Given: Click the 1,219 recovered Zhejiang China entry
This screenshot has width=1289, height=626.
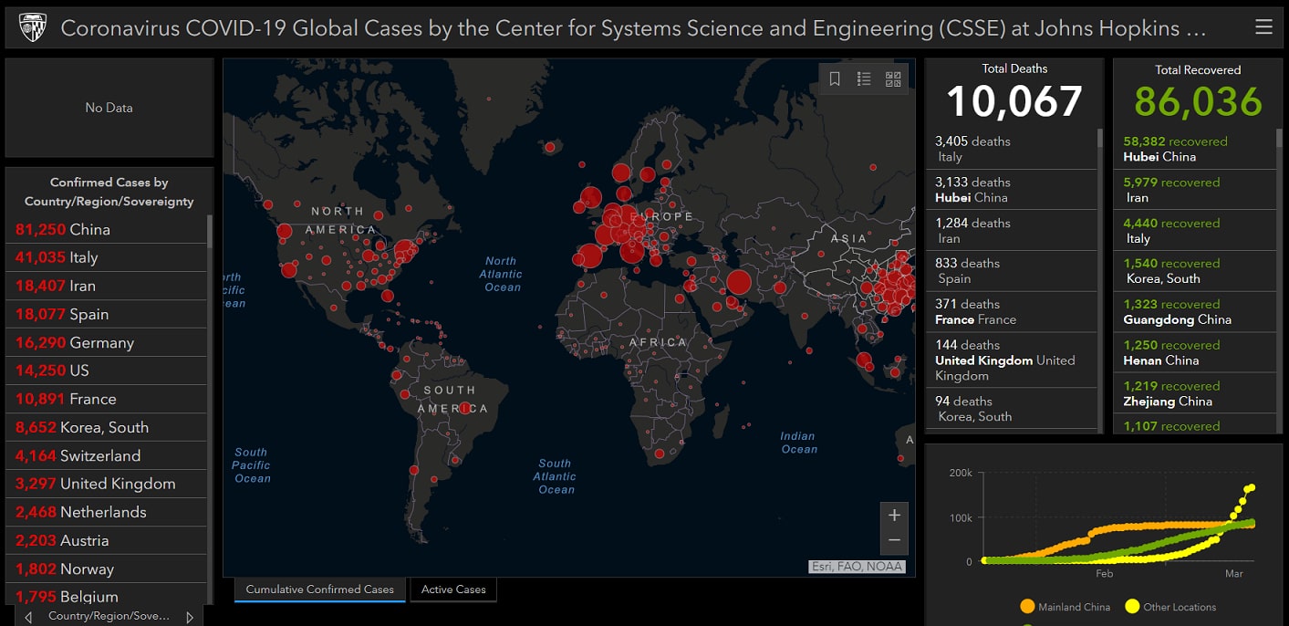Looking at the screenshot, I should tap(1197, 393).
